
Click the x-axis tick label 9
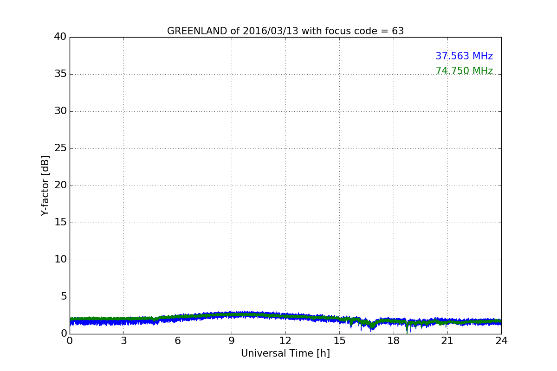232,341
